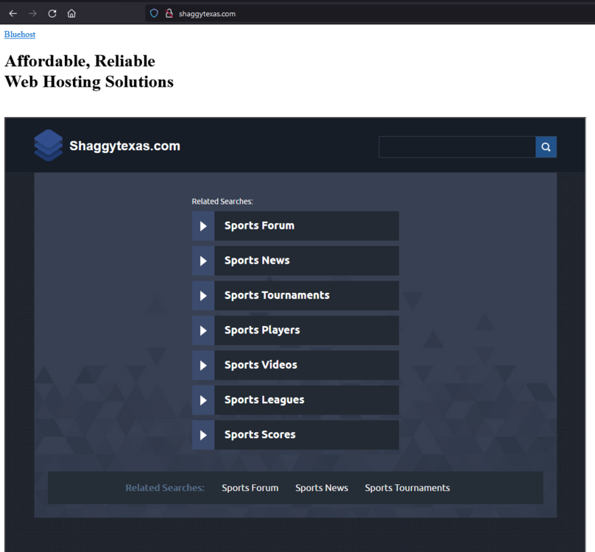Open Sports Tournaments in the footer

coord(406,488)
